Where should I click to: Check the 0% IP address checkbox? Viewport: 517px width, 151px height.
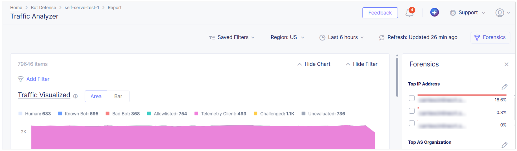(x=412, y=123)
